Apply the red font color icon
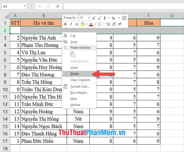 [x=91, y=24]
